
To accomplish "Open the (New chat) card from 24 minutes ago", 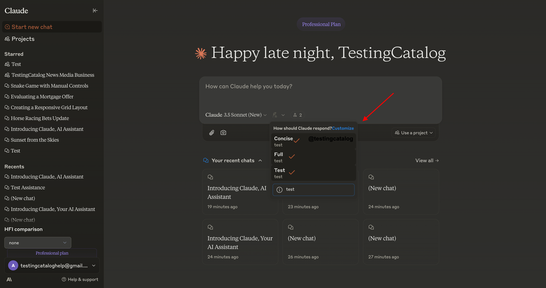I will [401, 191].
